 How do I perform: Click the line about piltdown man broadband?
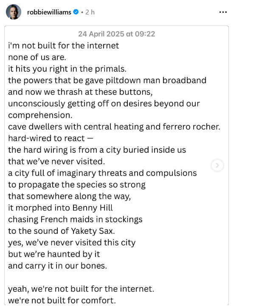click(107, 80)
